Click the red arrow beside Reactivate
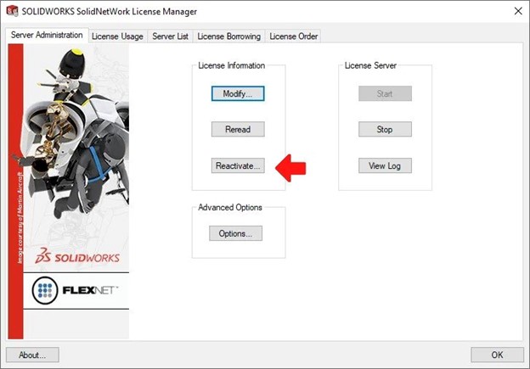 click(292, 166)
